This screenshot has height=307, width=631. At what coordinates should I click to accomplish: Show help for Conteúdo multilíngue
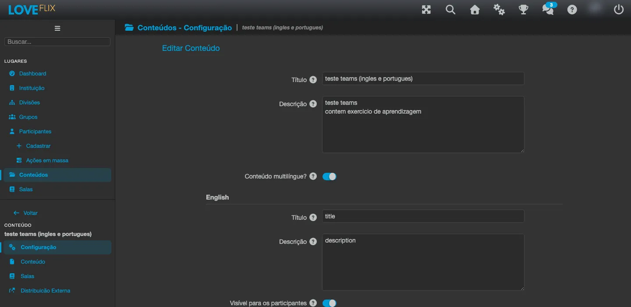coord(313,176)
